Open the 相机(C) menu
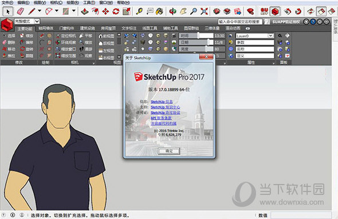Screen dimensions: 338x219 click(x=56, y=3)
